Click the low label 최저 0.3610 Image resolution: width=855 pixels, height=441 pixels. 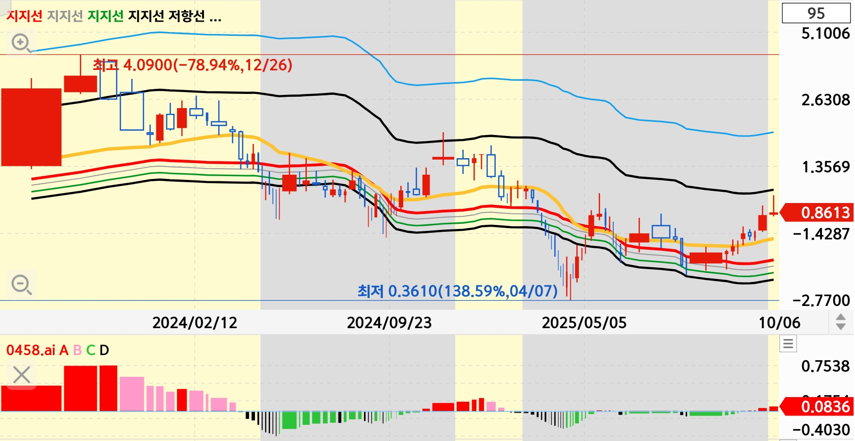pos(457,291)
